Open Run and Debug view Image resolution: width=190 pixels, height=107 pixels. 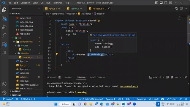pyautogui.click(x=4, y=27)
